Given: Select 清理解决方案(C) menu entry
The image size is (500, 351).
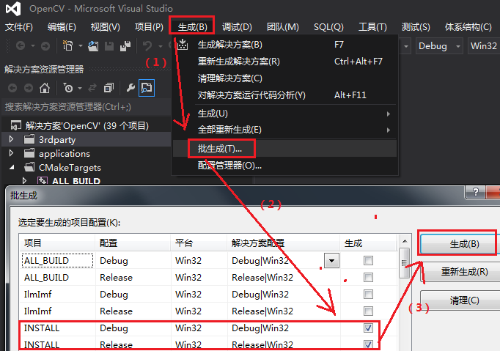Looking at the screenshot, I should point(285,78).
